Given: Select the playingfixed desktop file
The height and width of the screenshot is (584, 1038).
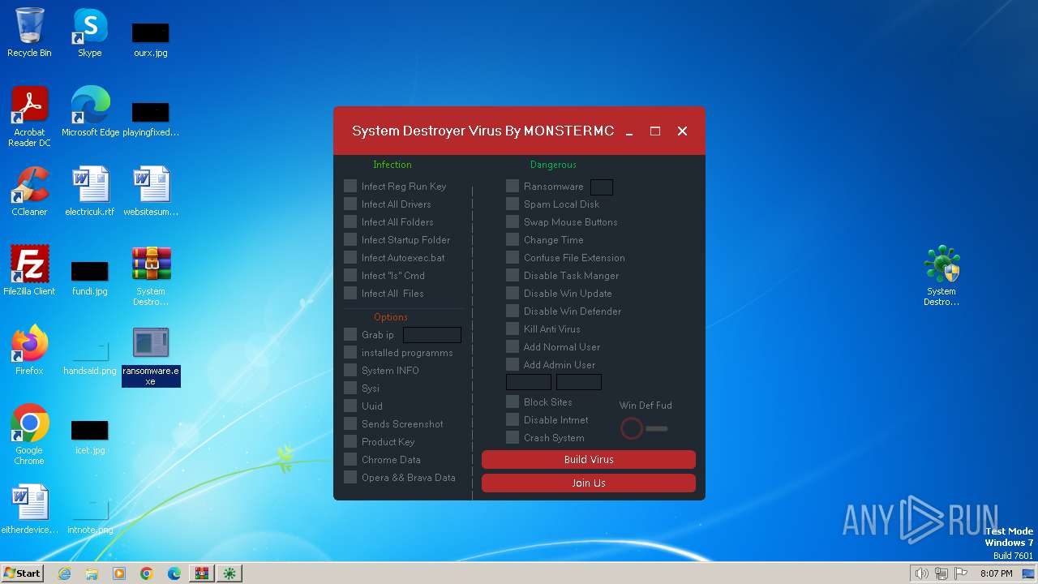Looking at the screenshot, I should pyautogui.click(x=150, y=118).
